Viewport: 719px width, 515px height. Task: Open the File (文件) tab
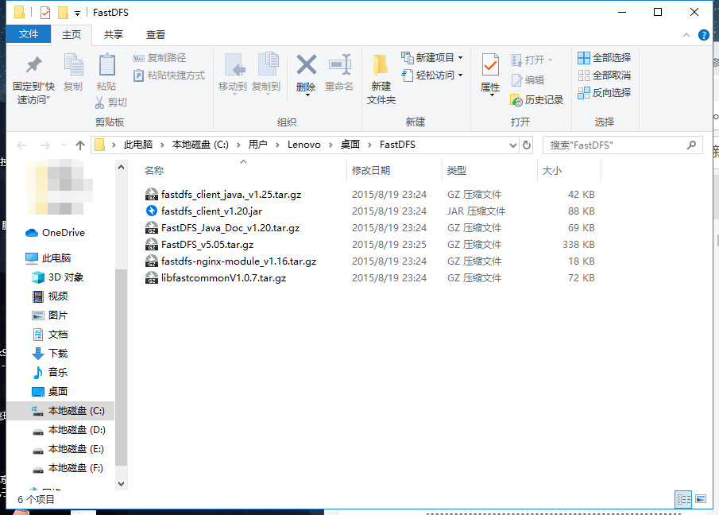point(29,34)
